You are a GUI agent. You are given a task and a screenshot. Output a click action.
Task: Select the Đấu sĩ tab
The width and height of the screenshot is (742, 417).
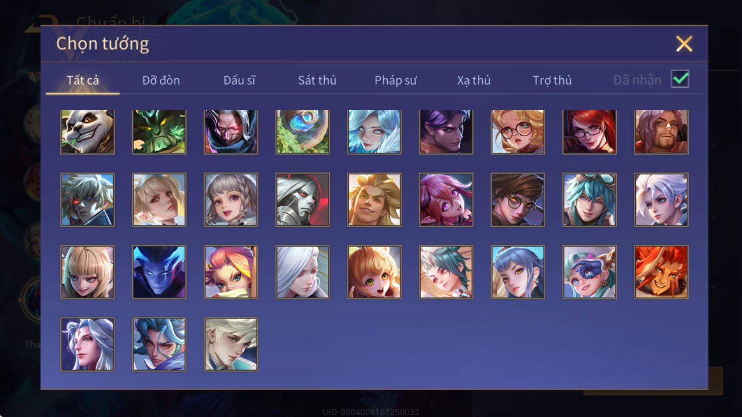pyautogui.click(x=239, y=80)
